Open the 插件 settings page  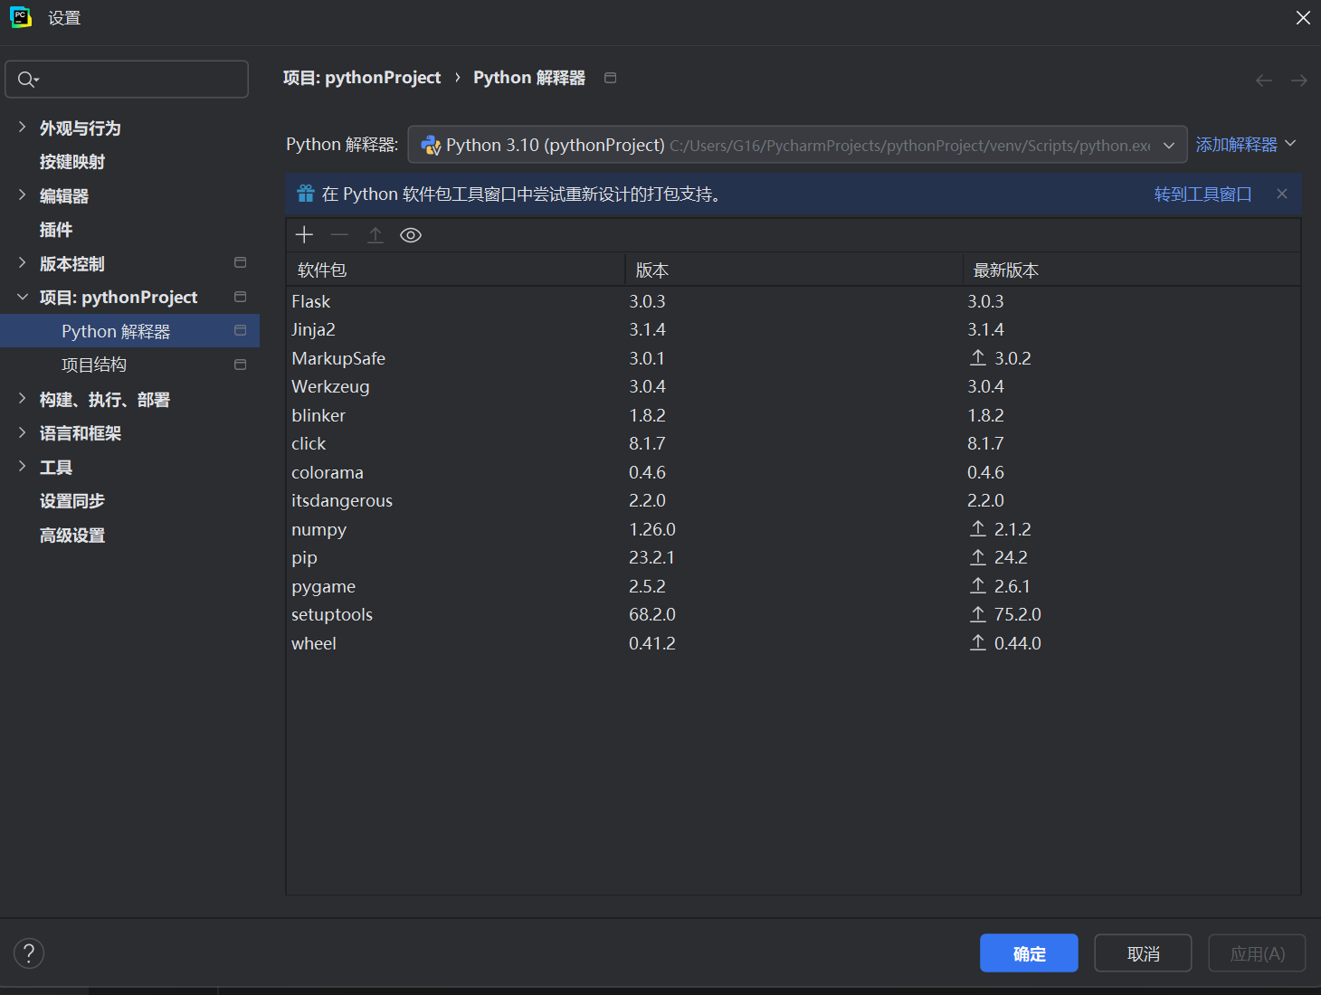pyautogui.click(x=56, y=230)
